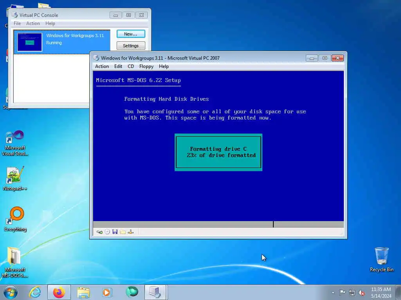Screen dimensions: 401x300
Task: Show hidden tray icons arrow
Action: point(333,293)
